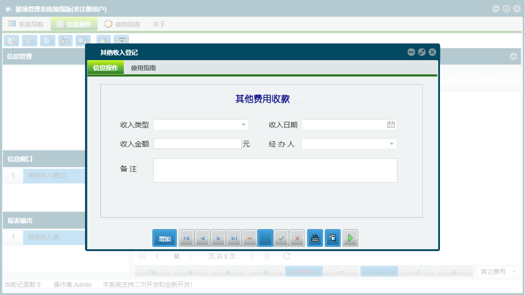The image size is (525, 295).
Task: Click the green run arrow icon
Action: tap(350, 238)
